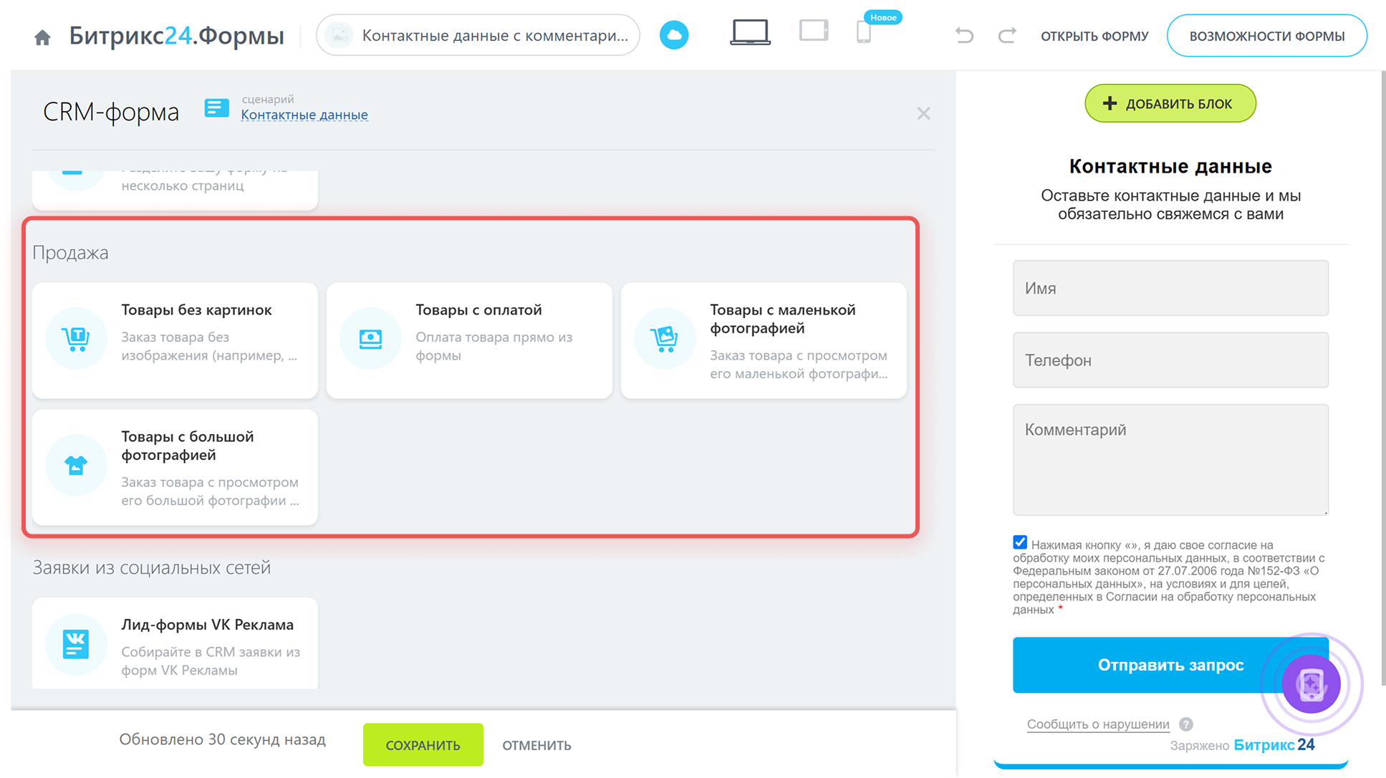Open 'Возможности формы' menu
1386x778 pixels.
(1266, 36)
